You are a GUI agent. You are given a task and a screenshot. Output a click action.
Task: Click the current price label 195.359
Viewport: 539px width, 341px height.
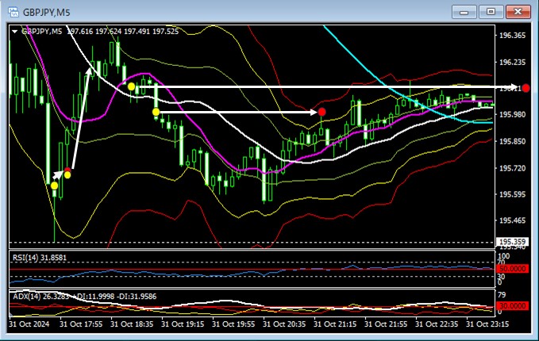click(x=511, y=242)
